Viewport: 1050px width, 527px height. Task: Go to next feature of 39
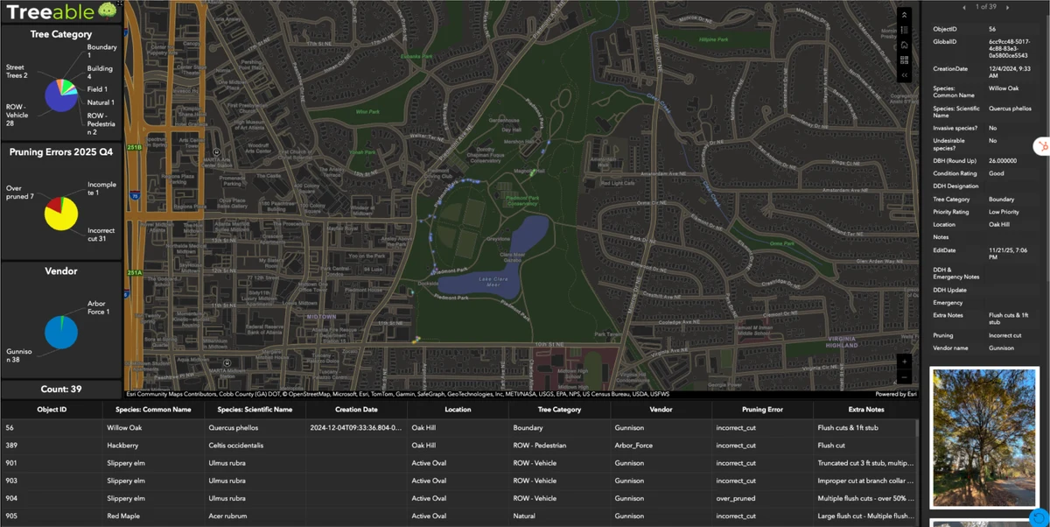pos(1007,7)
